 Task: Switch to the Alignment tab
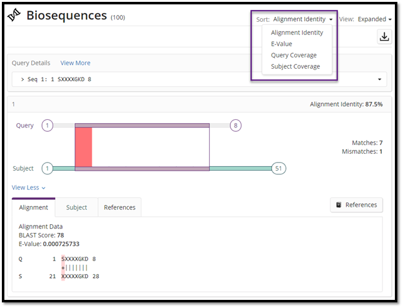[x=33, y=207]
